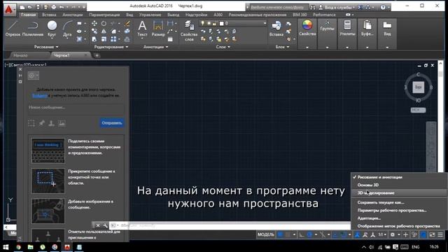Click the МСК coordinate system button
Screen dimensions: 448x252
[418, 110]
